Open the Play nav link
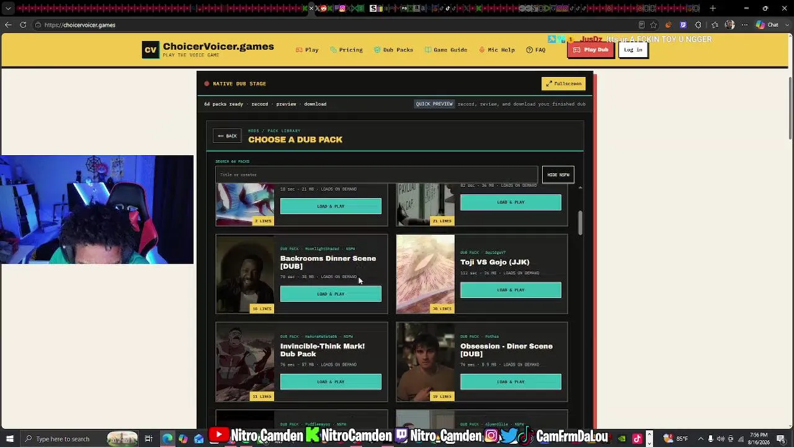 [x=307, y=50]
